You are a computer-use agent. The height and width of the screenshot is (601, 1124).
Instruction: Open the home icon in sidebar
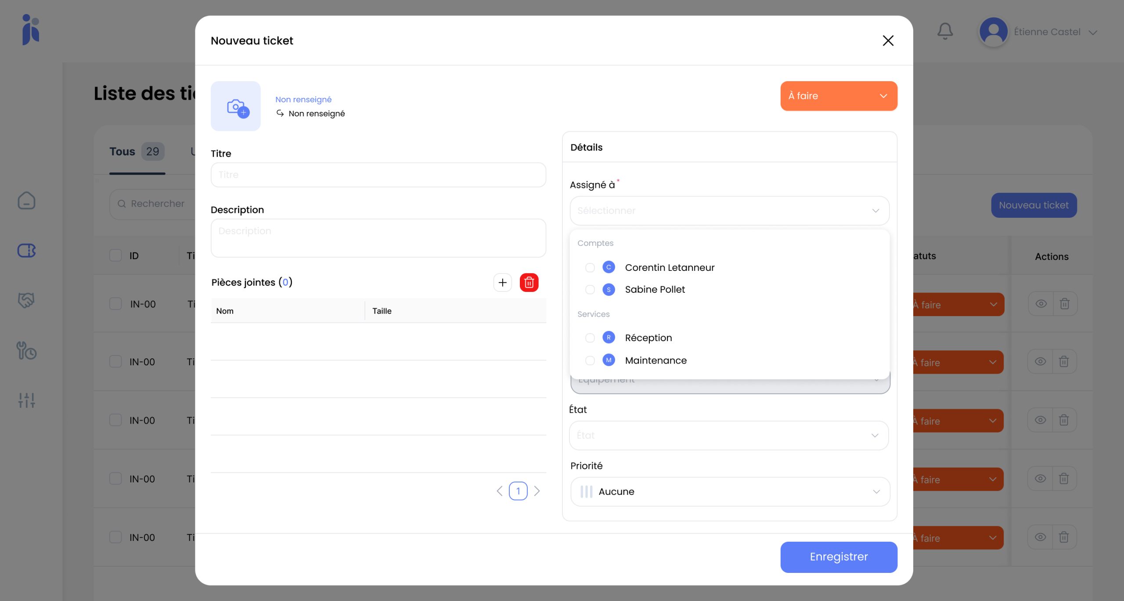(x=26, y=201)
